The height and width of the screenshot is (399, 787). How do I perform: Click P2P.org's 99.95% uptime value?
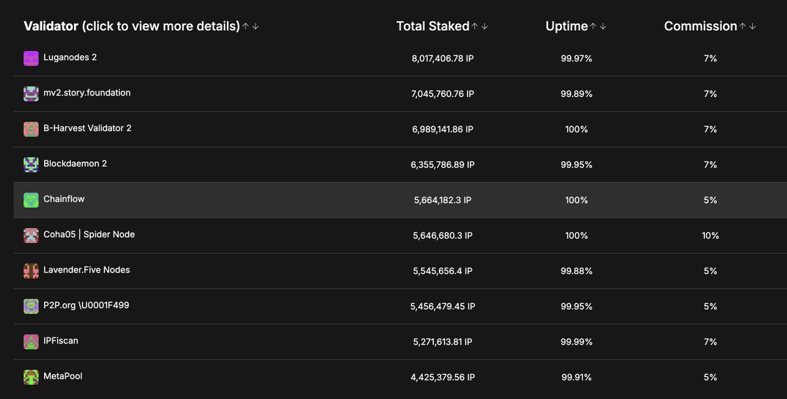pyautogui.click(x=576, y=306)
